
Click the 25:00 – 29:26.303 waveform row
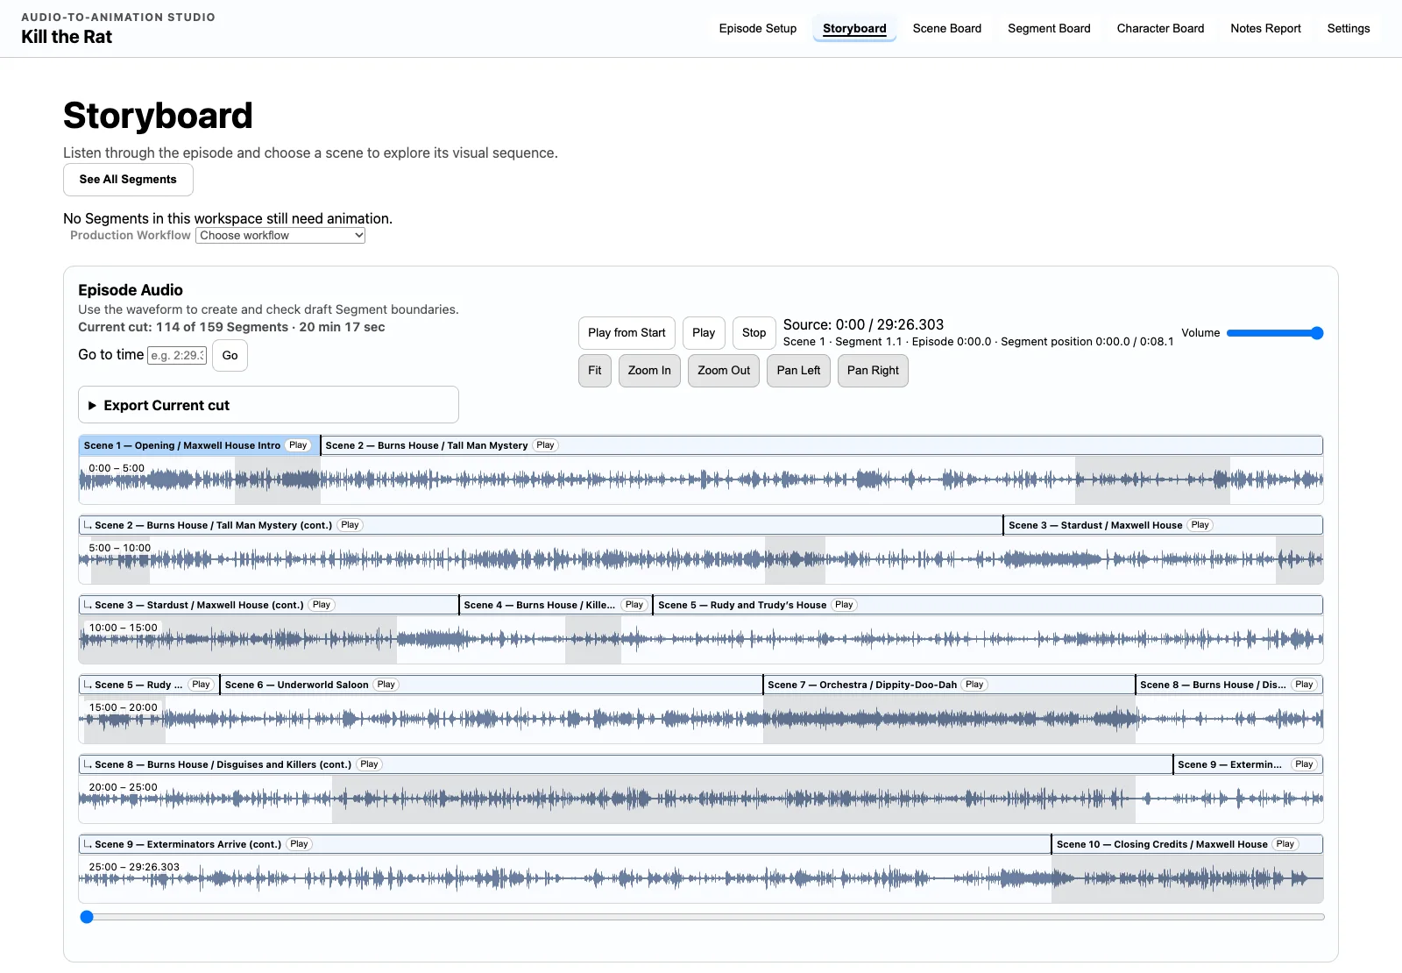point(701,878)
